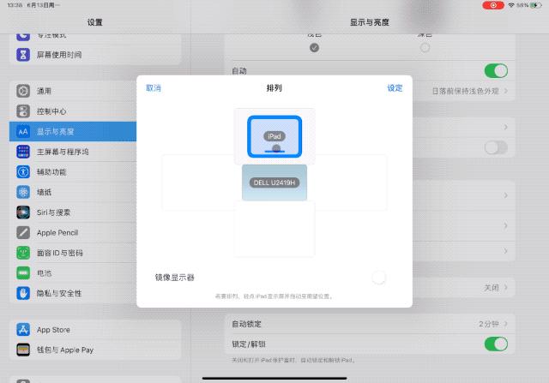Tap the Screen Time hourglass icon

[23, 55]
